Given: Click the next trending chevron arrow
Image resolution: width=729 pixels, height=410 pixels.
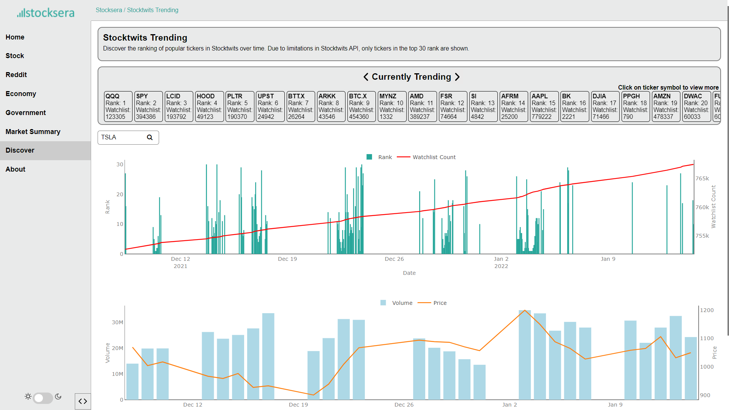Looking at the screenshot, I should pos(457,77).
